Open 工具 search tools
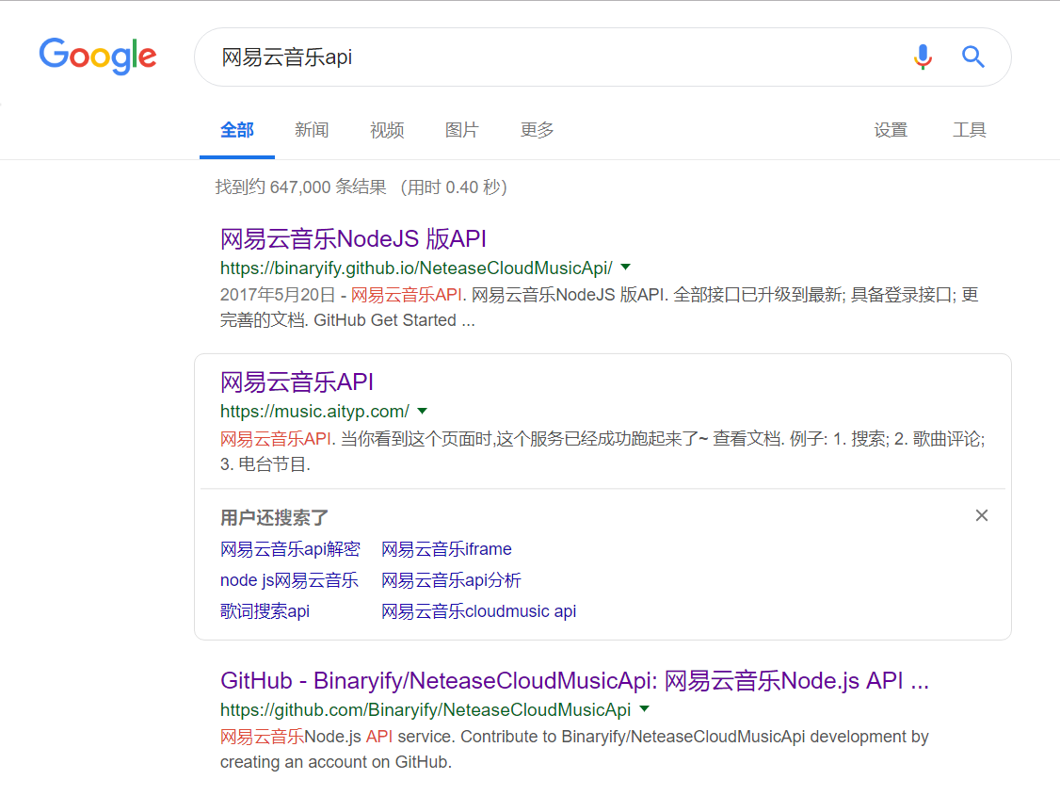The height and width of the screenshot is (796, 1060). pos(969,130)
